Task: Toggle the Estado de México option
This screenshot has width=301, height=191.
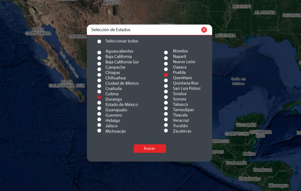Action: pyautogui.click(x=99, y=103)
